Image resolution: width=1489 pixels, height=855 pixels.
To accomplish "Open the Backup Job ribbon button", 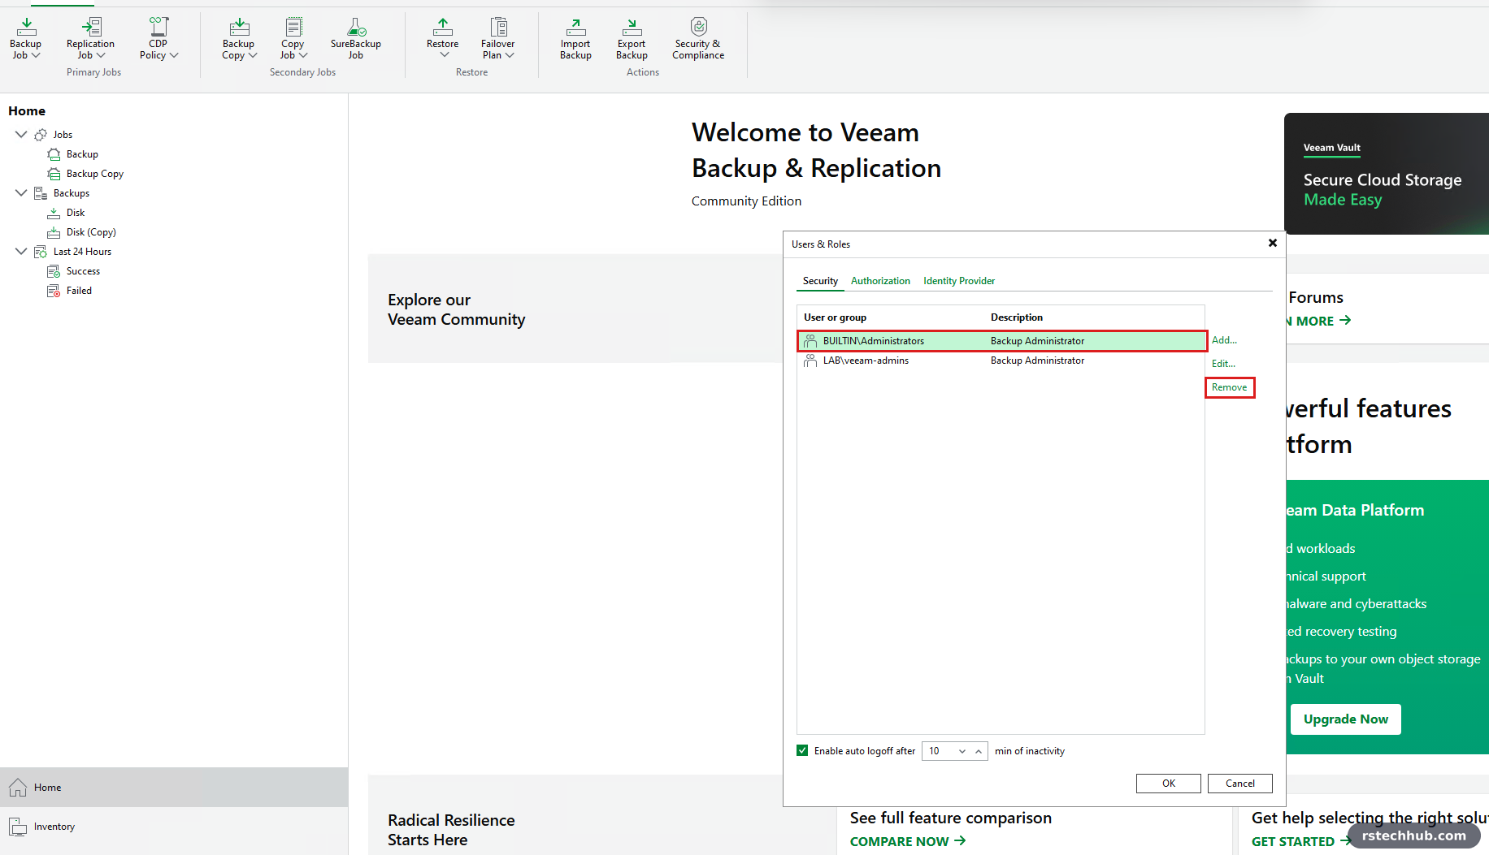I will pyautogui.click(x=25, y=39).
